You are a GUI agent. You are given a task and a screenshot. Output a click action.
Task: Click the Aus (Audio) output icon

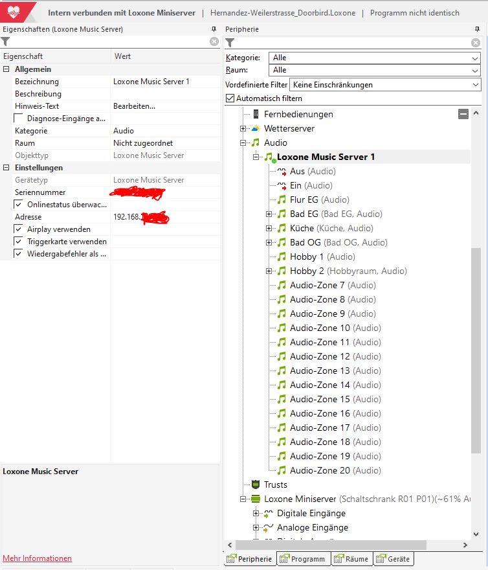click(x=282, y=171)
